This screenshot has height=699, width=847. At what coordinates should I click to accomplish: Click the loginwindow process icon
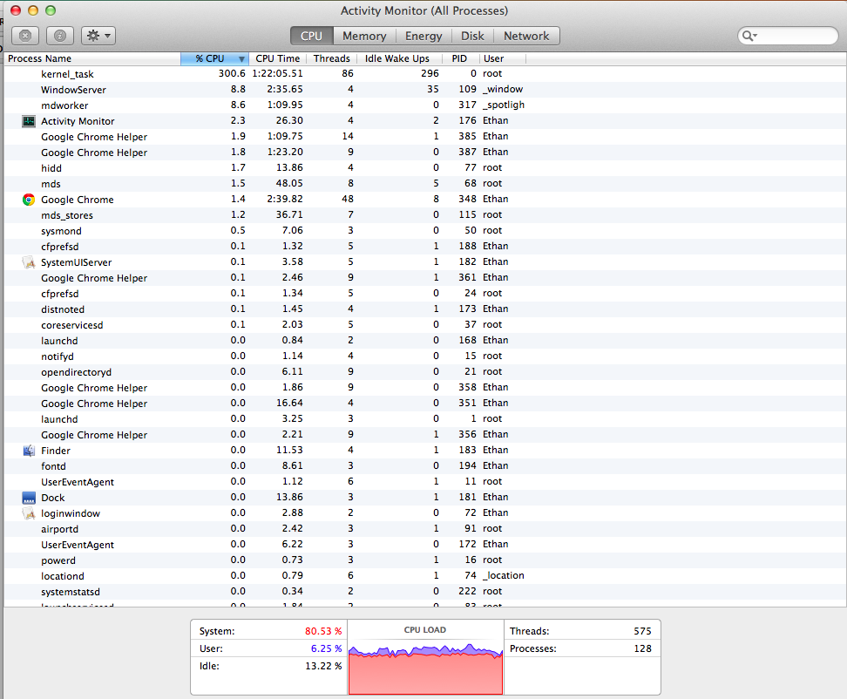point(29,512)
